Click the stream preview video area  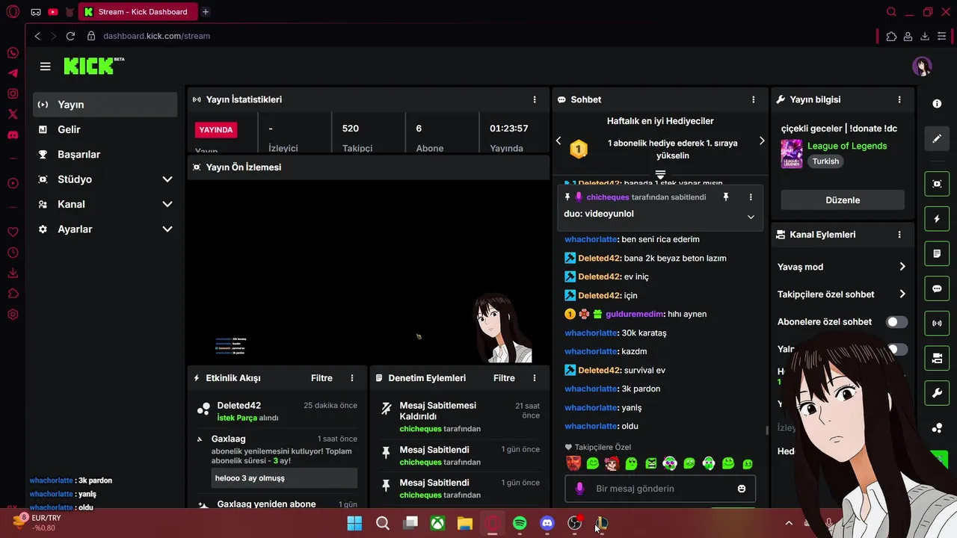point(369,271)
